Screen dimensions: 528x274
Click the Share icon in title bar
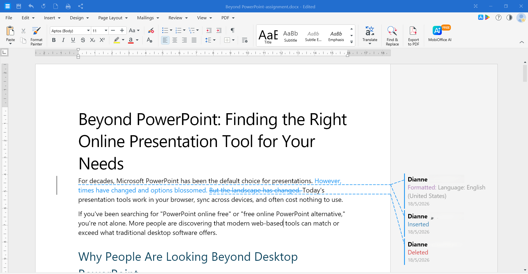(80, 6)
